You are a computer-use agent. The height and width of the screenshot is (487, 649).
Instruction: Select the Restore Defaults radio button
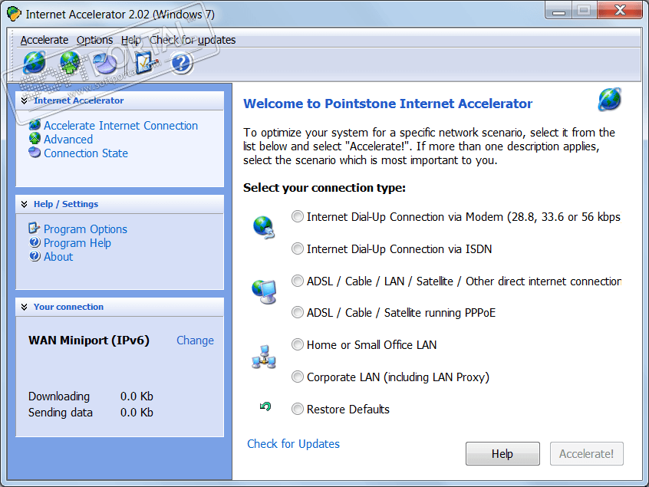(x=297, y=410)
